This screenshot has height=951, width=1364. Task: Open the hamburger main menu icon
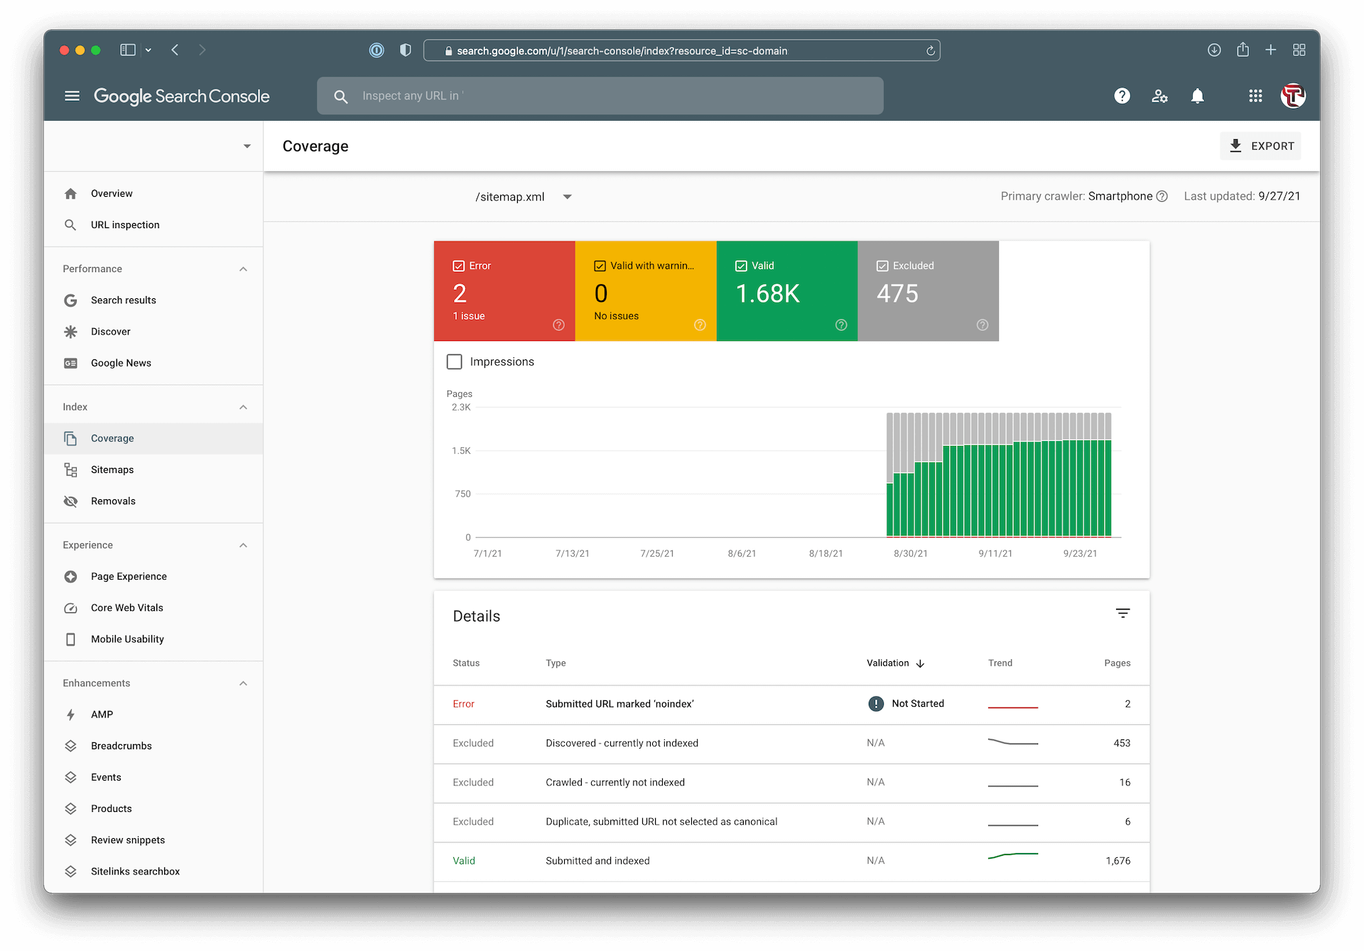tap(72, 96)
